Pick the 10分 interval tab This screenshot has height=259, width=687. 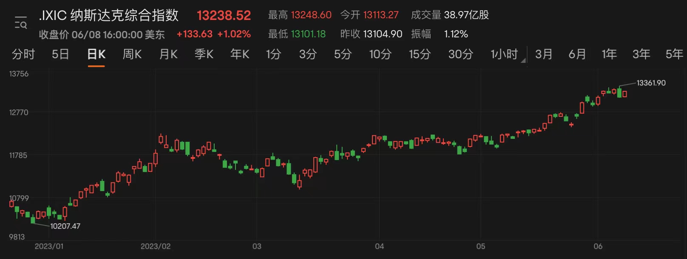pos(380,54)
